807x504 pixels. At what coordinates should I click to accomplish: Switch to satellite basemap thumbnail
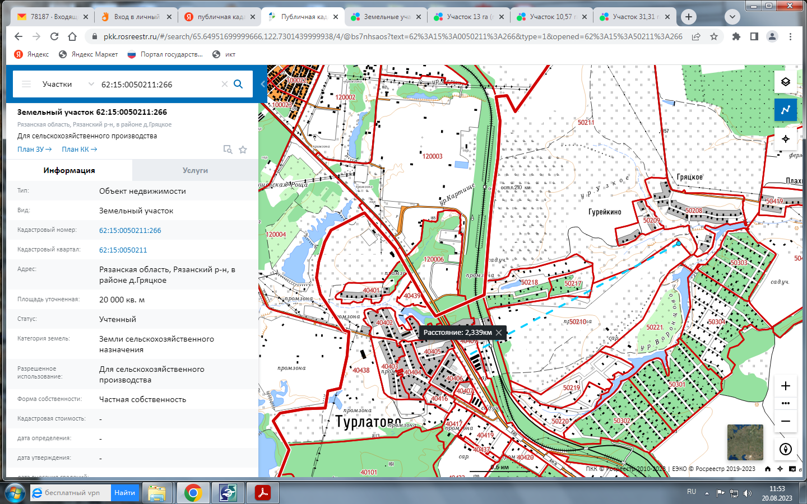pos(745,442)
